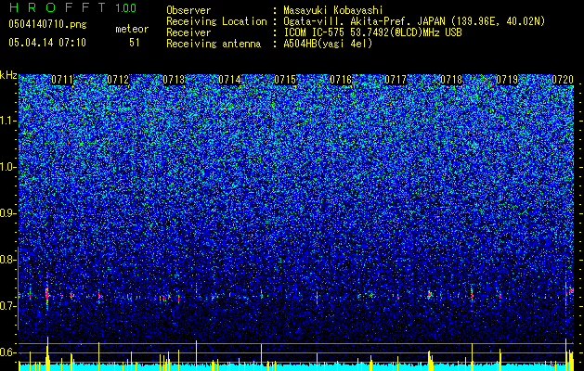Click the A504HB(yagi 4el) antenna text
This screenshot has height=371, width=584.
[x=328, y=44]
